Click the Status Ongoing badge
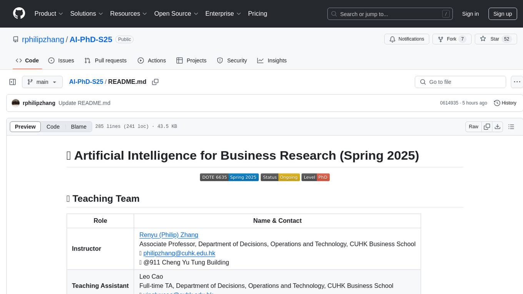523x294 pixels. point(280,177)
